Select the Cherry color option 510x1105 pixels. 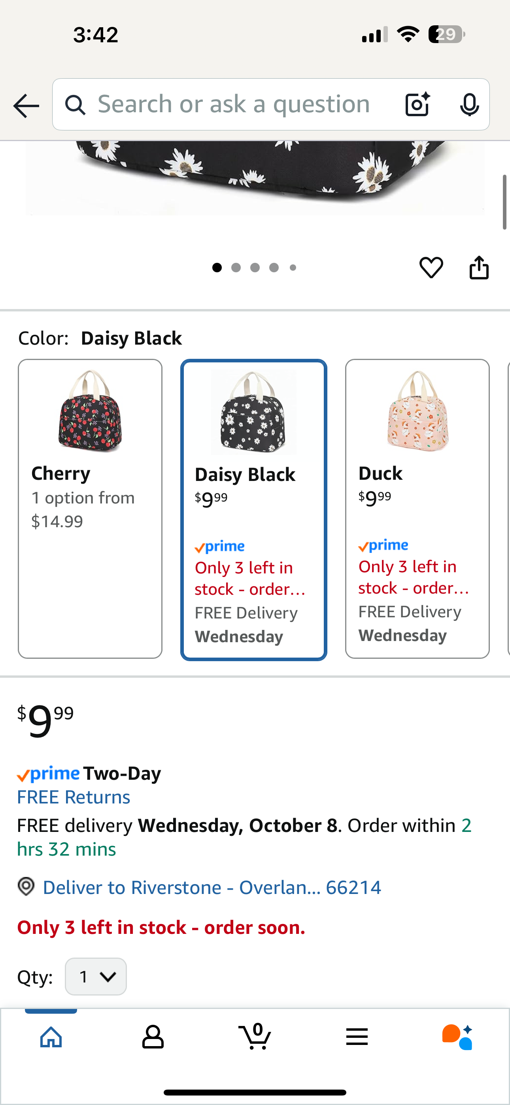tap(90, 508)
